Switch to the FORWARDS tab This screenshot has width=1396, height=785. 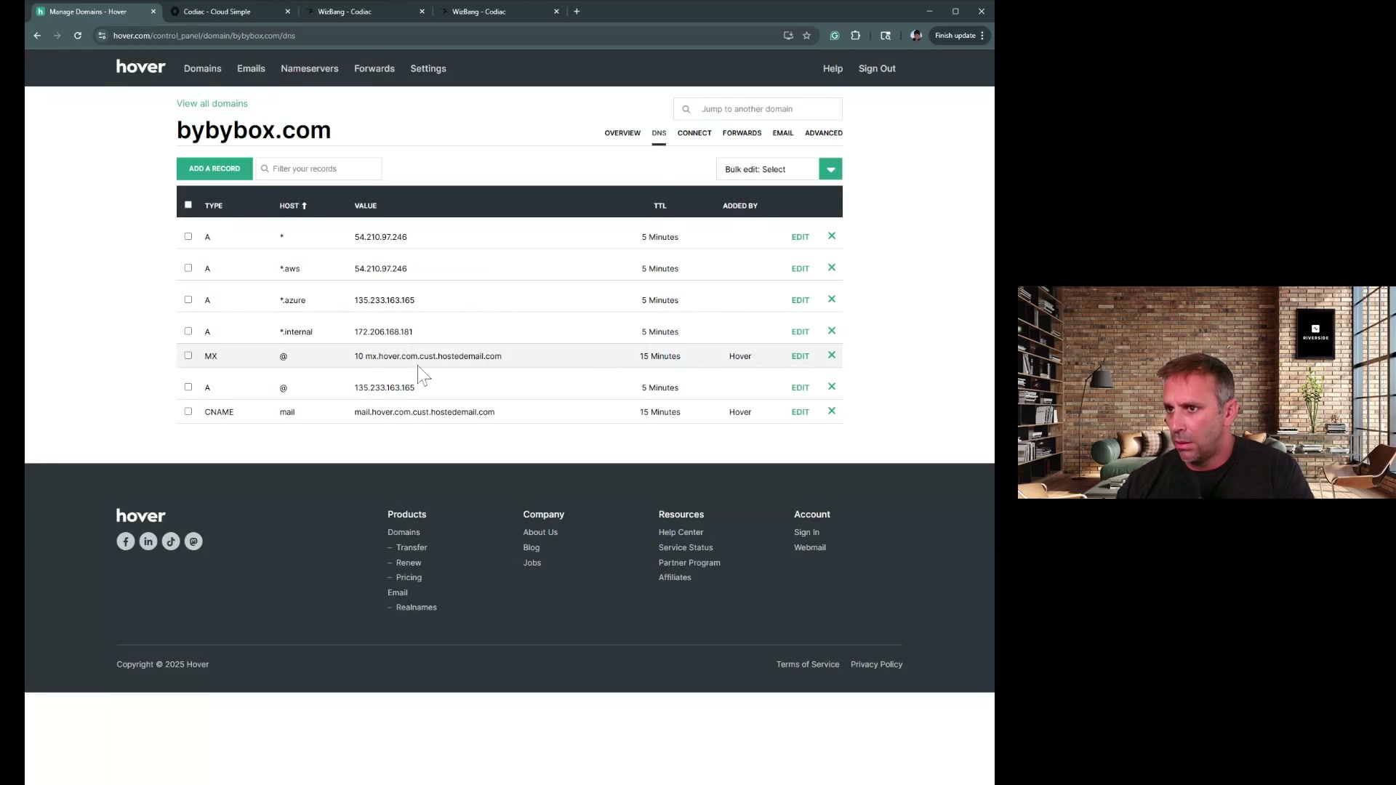(x=742, y=133)
